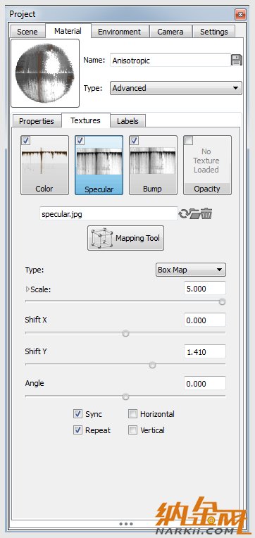Screen dimensions: 255x538
Task: Expand the Scale disclosure triangle
Action: point(27,289)
